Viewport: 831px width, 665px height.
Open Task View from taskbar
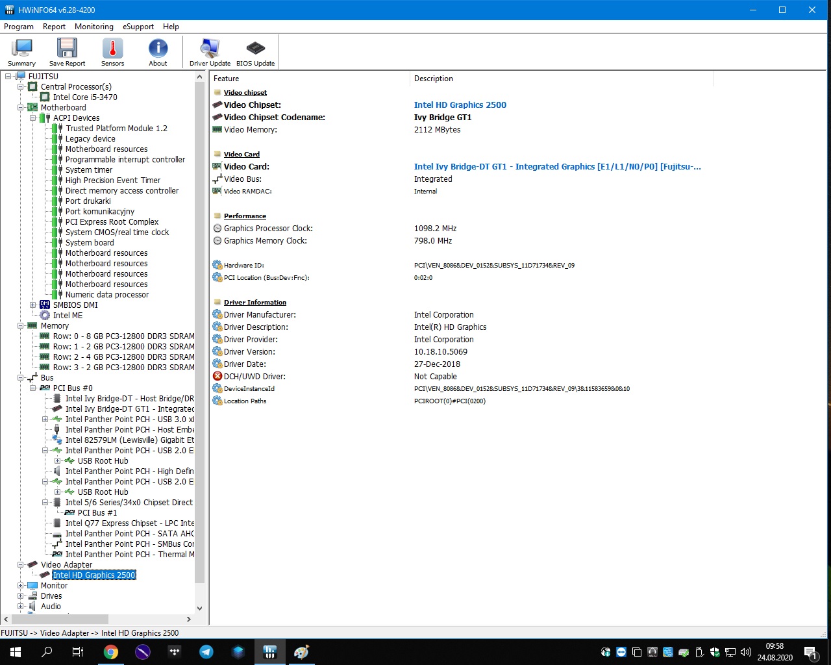pos(78,652)
